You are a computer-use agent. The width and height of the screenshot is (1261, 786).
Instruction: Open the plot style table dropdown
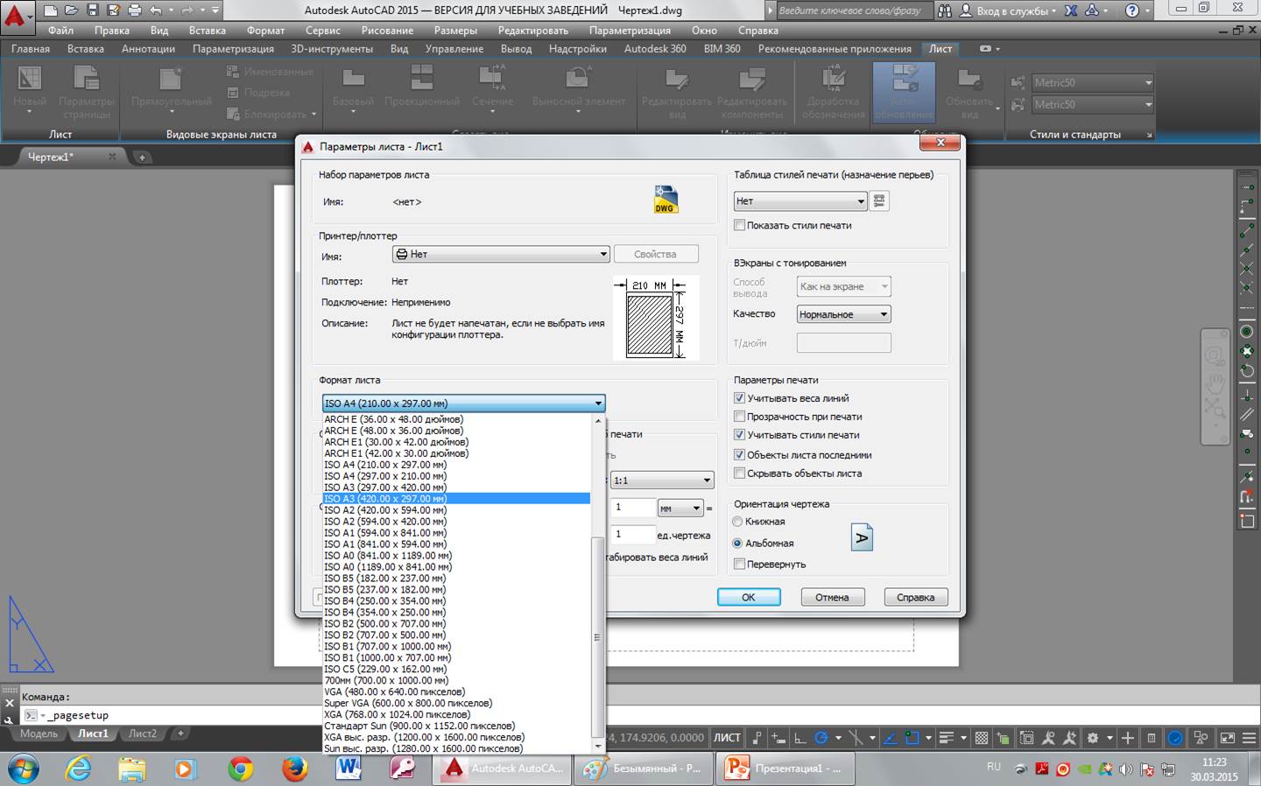tap(800, 201)
